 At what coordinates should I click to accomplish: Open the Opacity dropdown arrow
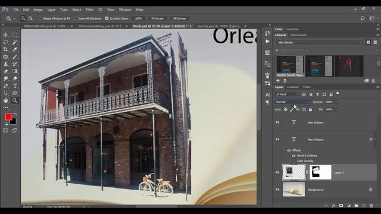click(x=336, y=102)
